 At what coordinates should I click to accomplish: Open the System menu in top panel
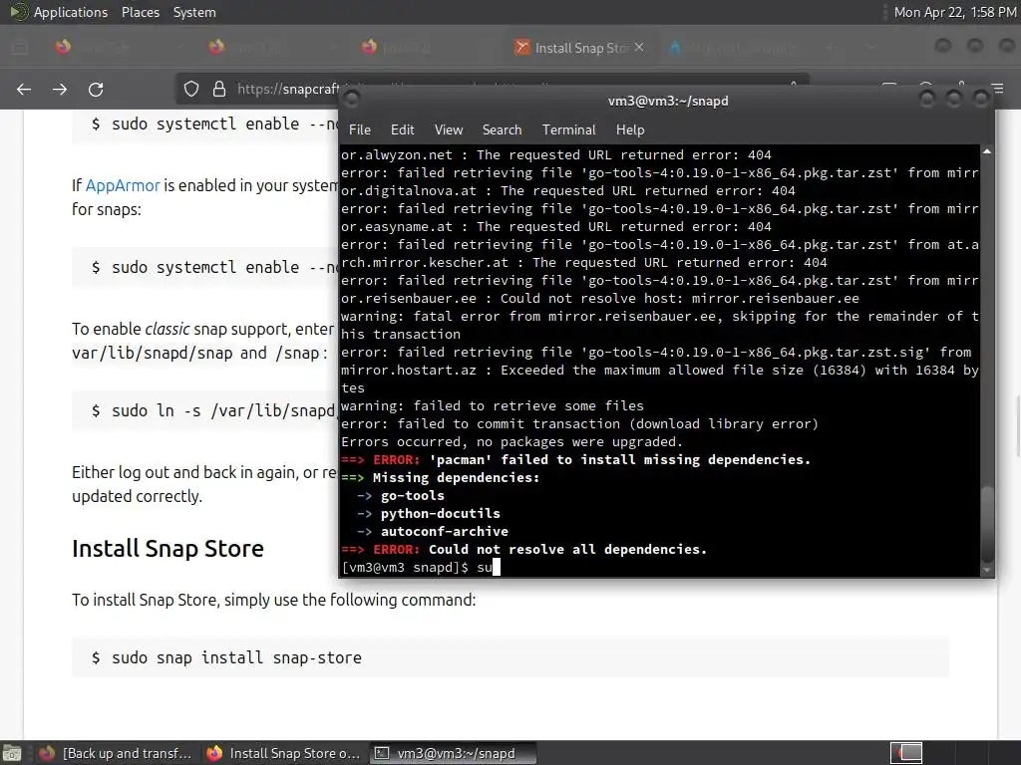tap(194, 12)
